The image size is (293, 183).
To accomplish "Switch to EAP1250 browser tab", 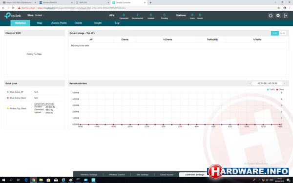I will point(92,2).
